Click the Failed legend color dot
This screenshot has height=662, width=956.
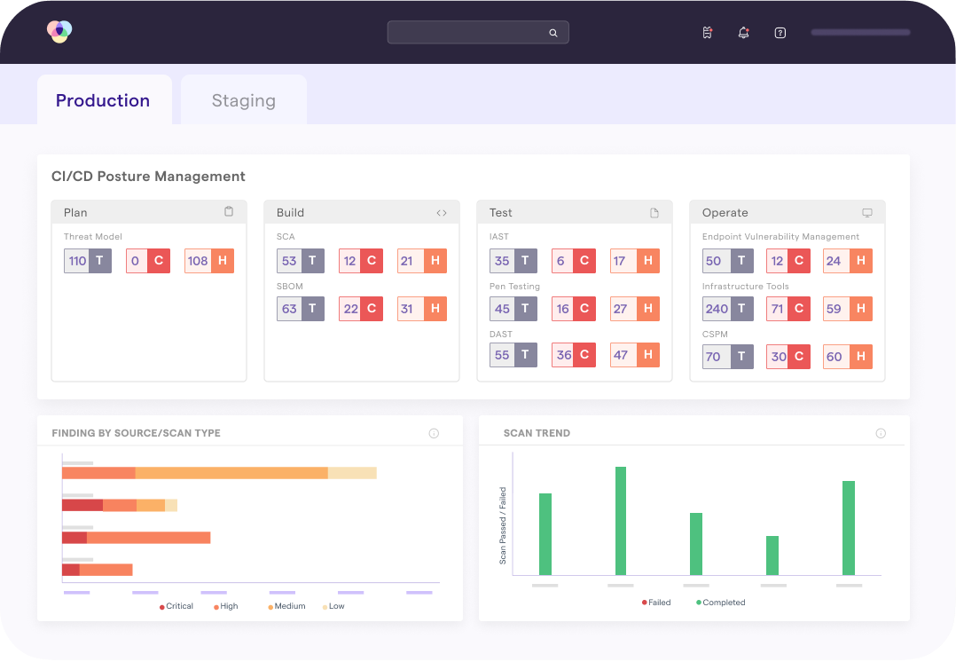point(643,602)
